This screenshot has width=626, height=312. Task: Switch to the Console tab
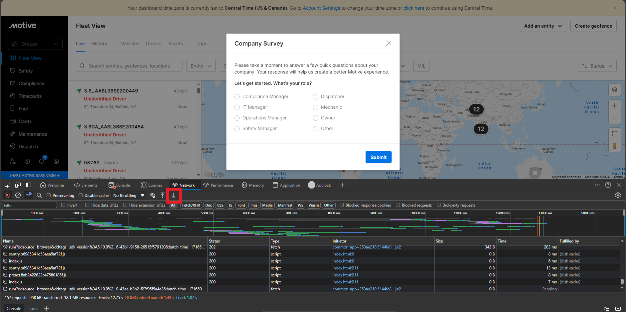pos(120,185)
